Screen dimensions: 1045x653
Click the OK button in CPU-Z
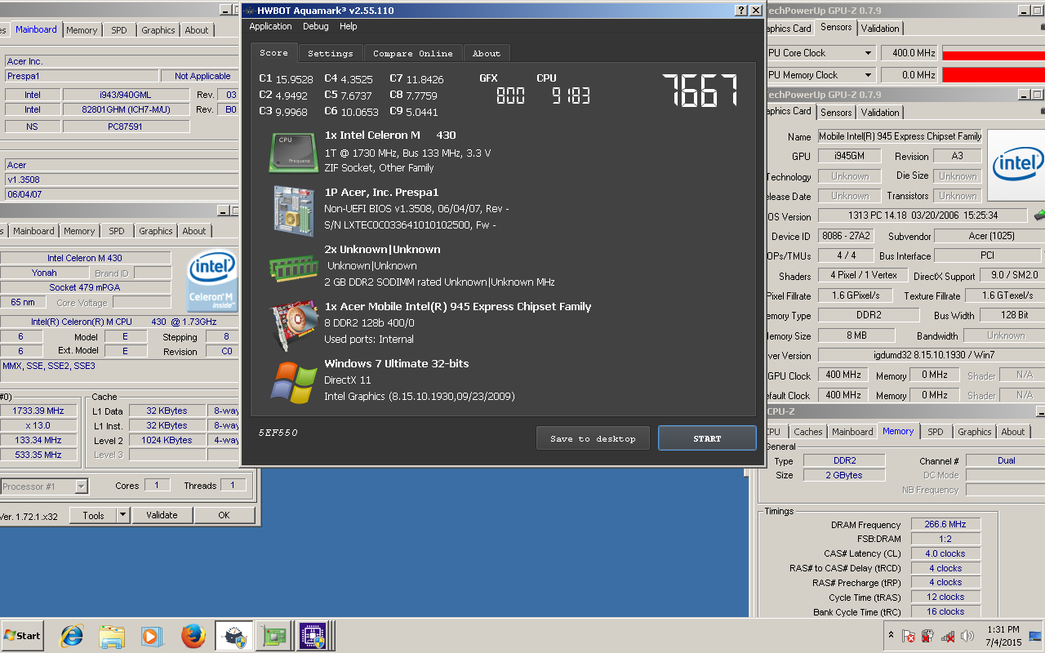coord(224,515)
